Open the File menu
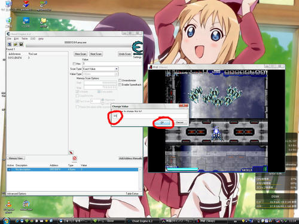Viewport: 299px width, 224px height. pyautogui.click(x=9, y=39)
